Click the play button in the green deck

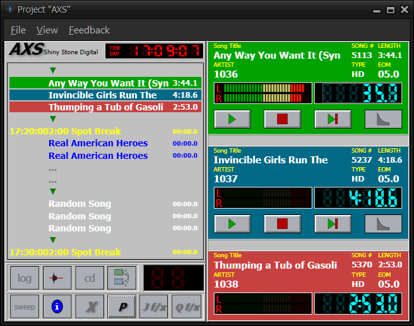232,119
